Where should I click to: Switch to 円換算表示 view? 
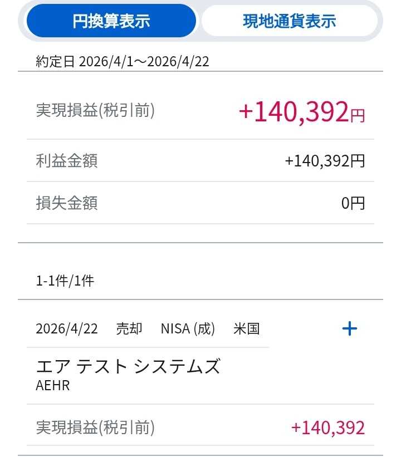[x=111, y=21]
